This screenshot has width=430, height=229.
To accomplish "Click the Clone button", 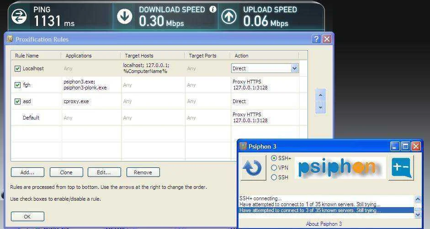I will (66, 172).
